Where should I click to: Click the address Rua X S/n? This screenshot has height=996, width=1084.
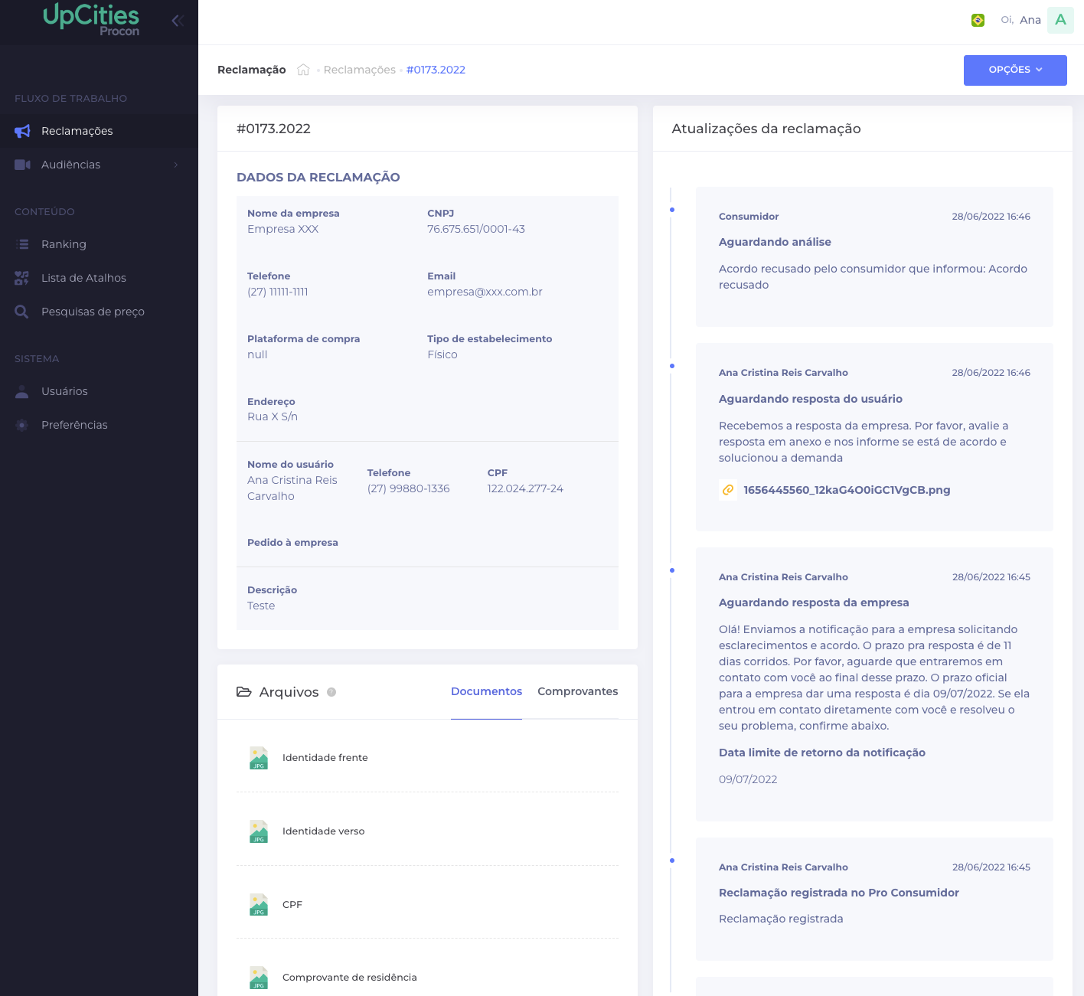click(x=273, y=416)
